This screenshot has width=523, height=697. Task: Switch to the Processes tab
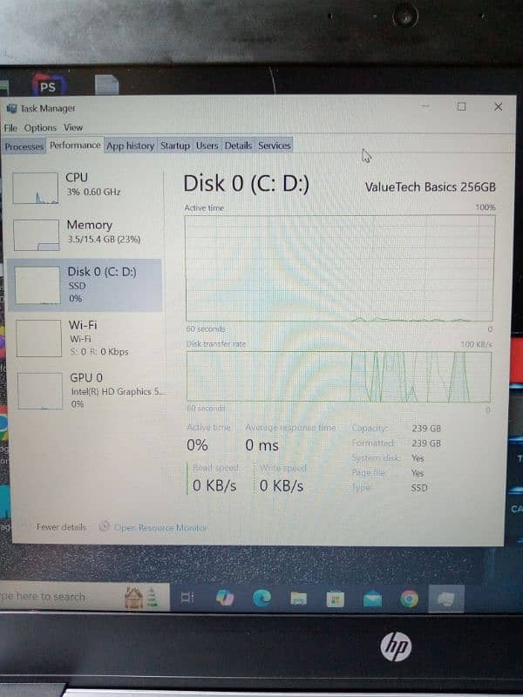(24, 146)
